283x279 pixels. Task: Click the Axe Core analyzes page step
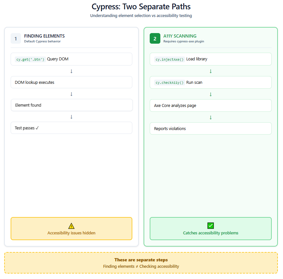(x=211, y=105)
